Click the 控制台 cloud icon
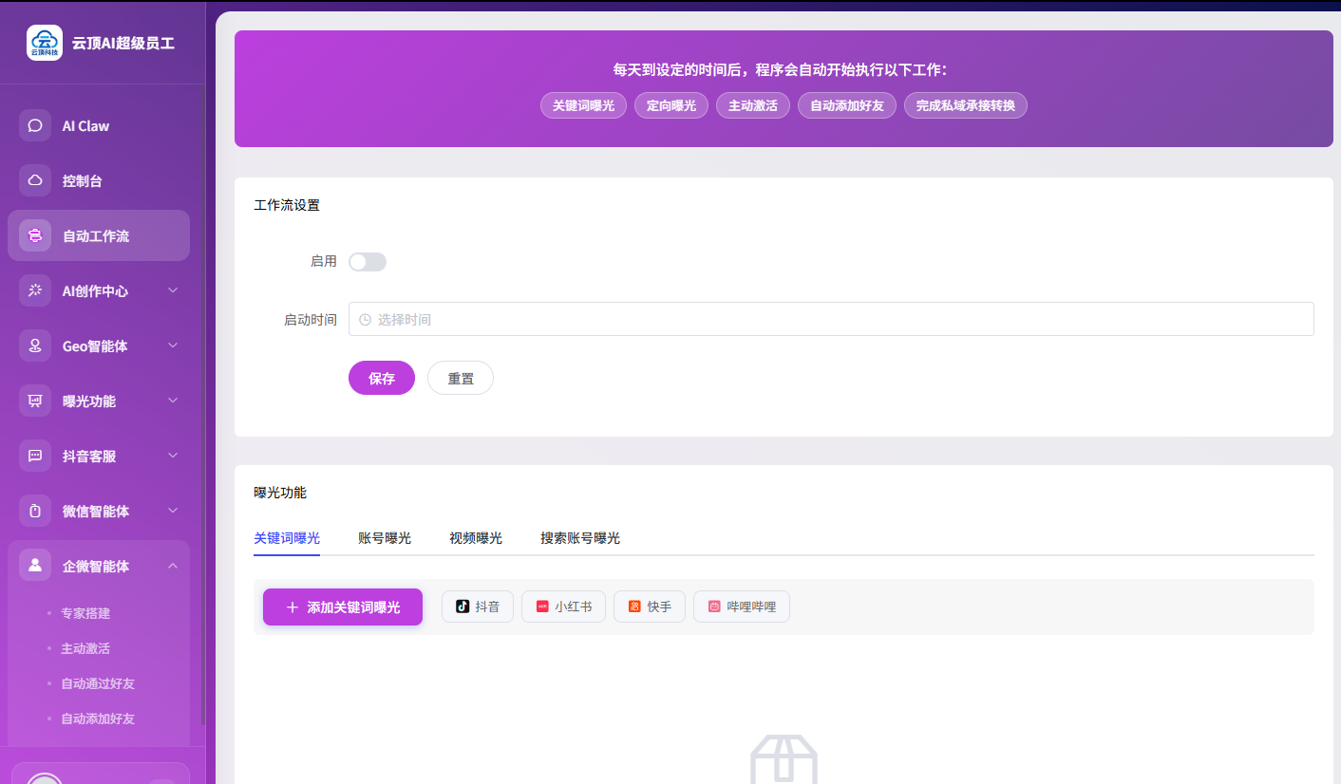1341x784 pixels. click(x=35, y=180)
